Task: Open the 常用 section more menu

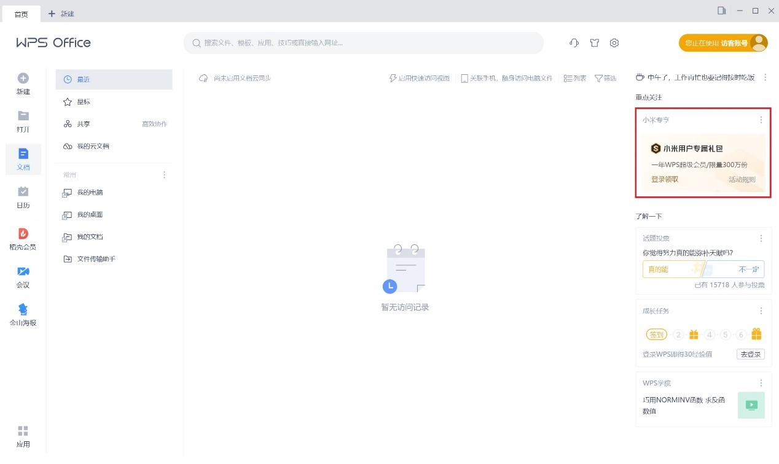Action: pos(164,175)
